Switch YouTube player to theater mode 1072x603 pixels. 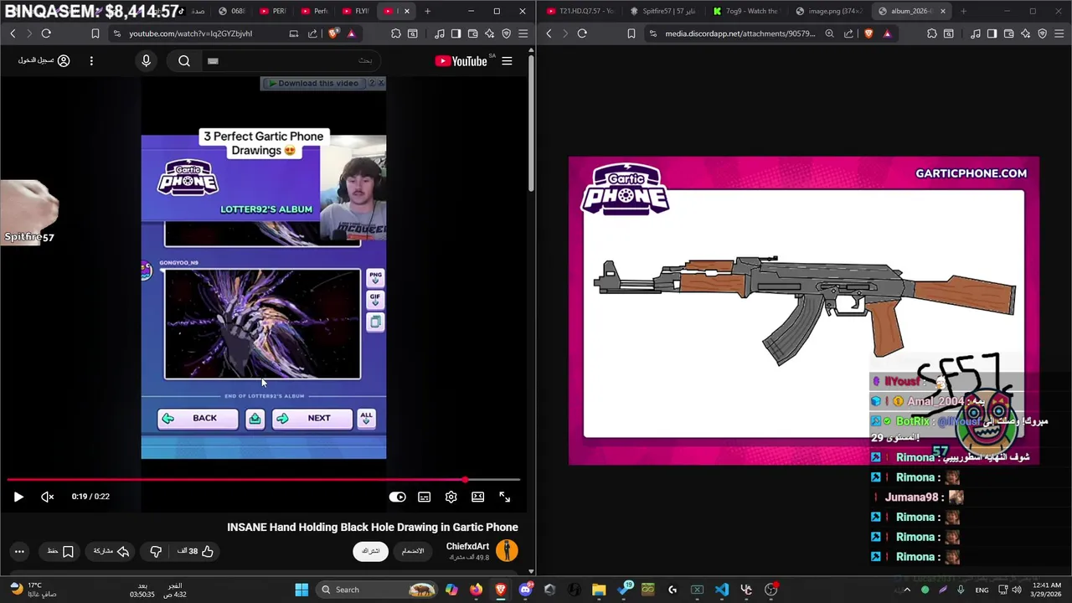tap(477, 497)
